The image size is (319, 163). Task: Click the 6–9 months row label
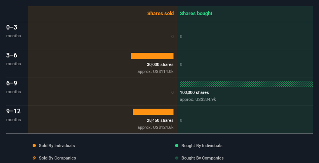[12, 83]
